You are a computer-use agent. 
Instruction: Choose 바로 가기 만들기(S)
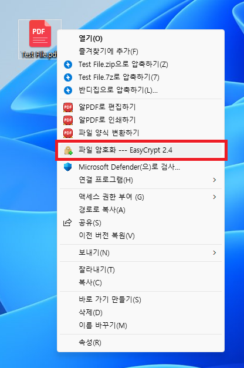(x=141, y=300)
